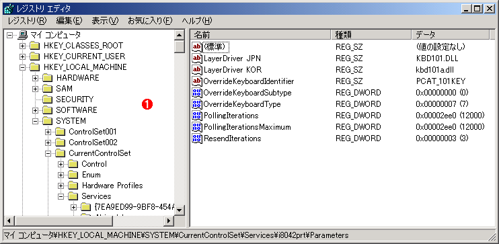Sort by the 名前 column header
Screen dimensions: 499x244
pos(261,35)
